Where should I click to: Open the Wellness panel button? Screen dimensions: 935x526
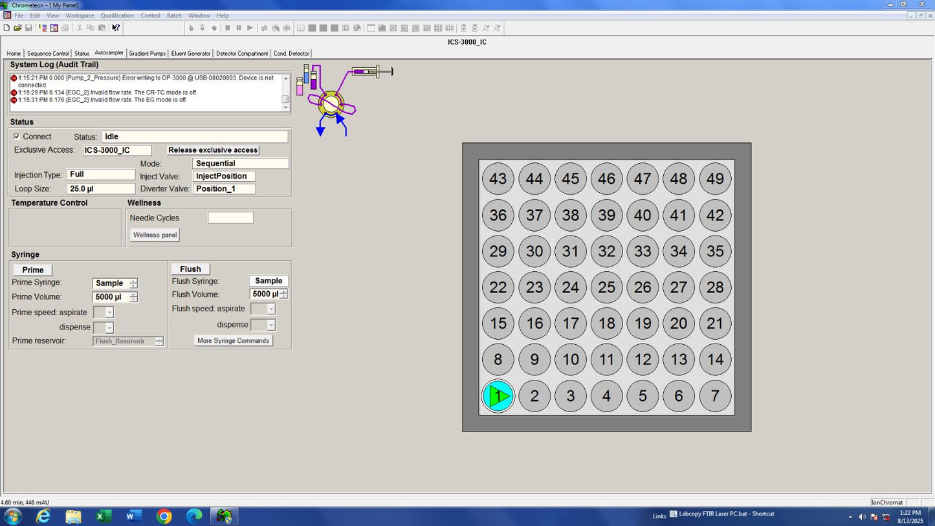(x=155, y=235)
